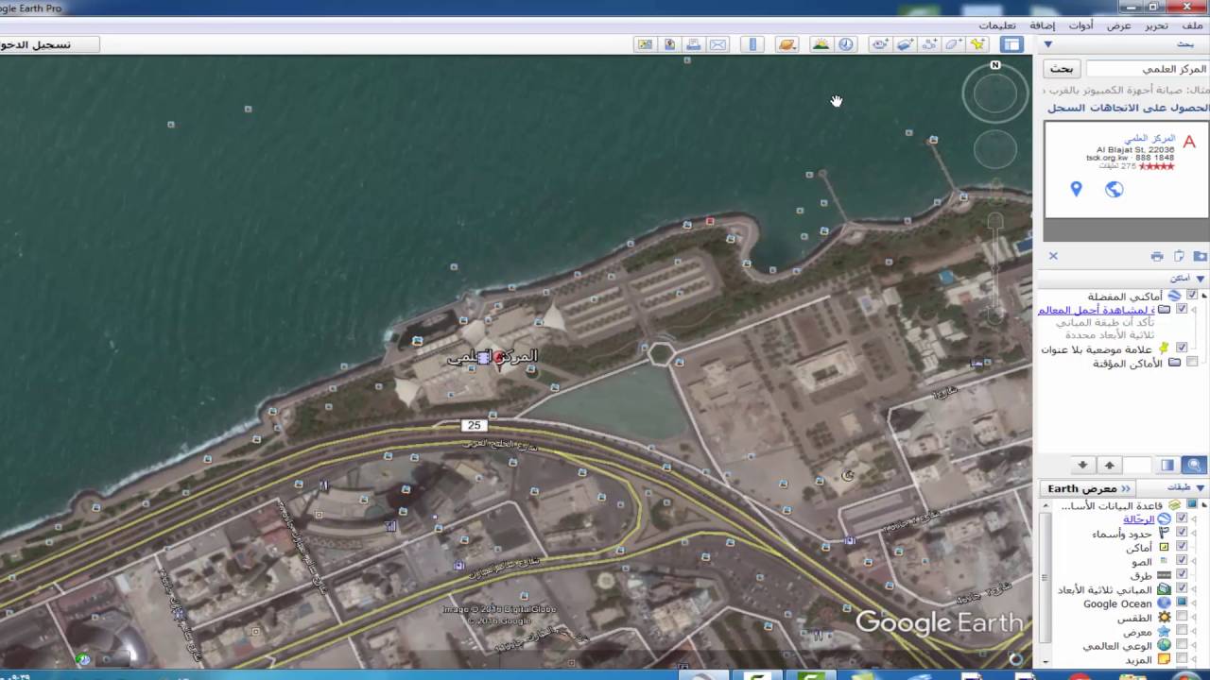
Task: Collapse the بحث search panel arrow
Action: tap(1048, 44)
